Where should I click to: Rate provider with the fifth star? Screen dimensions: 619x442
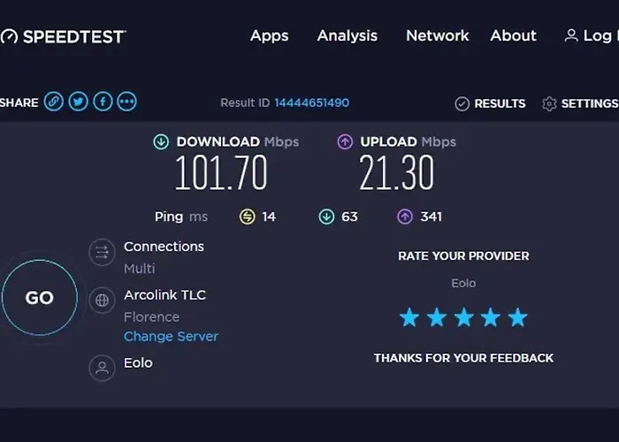[x=518, y=317]
